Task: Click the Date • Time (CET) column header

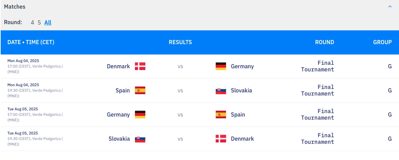Action: 31,42
